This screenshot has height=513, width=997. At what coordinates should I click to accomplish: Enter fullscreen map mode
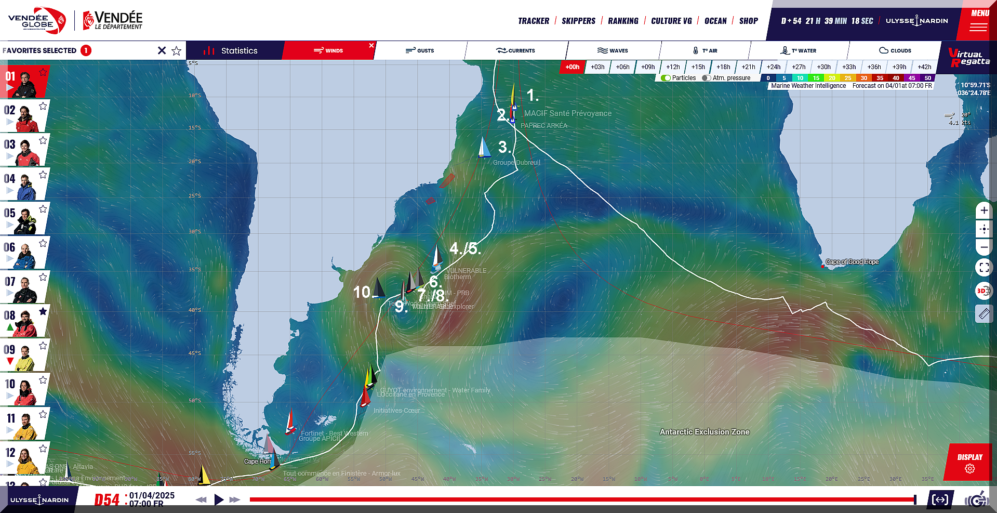(x=984, y=268)
